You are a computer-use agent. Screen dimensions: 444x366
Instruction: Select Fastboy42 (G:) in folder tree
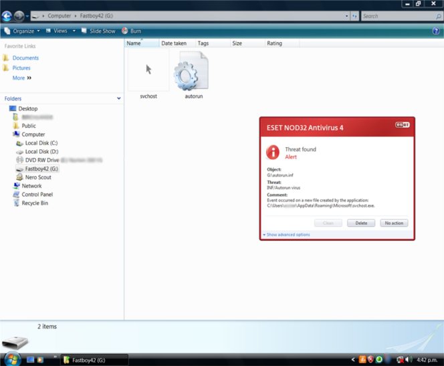click(x=41, y=169)
